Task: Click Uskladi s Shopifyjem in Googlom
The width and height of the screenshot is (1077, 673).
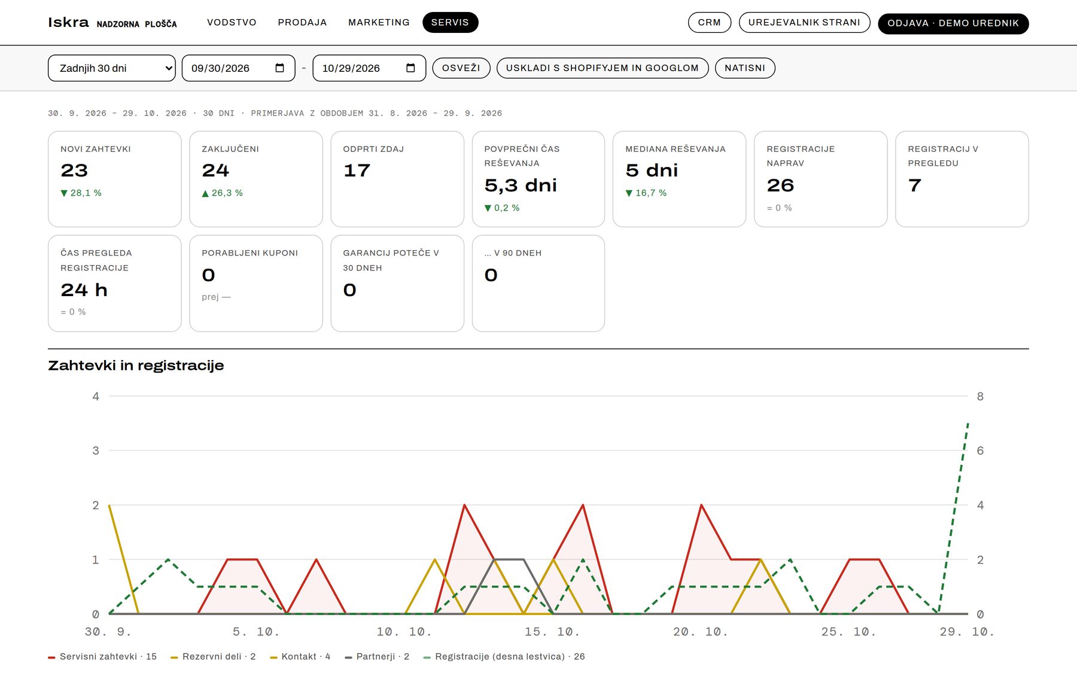Action: pyautogui.click(x=603, y=68)
